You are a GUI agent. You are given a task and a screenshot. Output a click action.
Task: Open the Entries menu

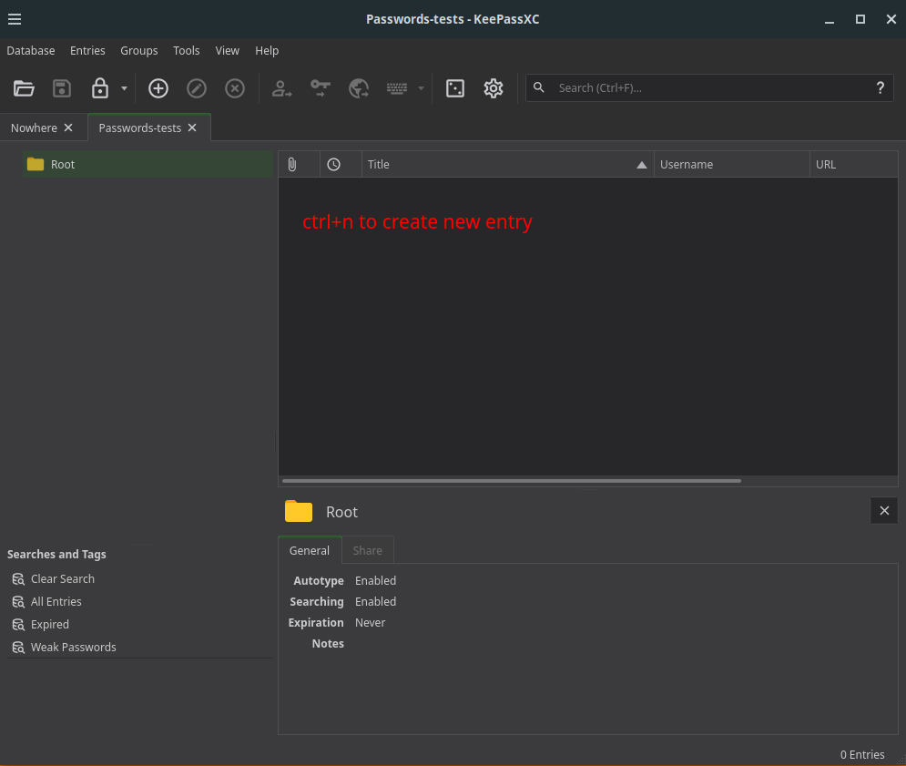(87, 51)
